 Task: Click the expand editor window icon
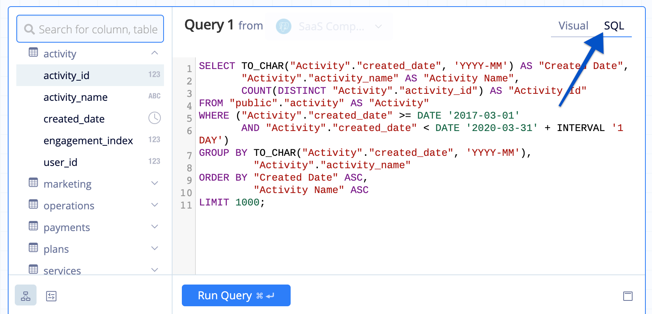pyautogui.click(x=628, y=296)
